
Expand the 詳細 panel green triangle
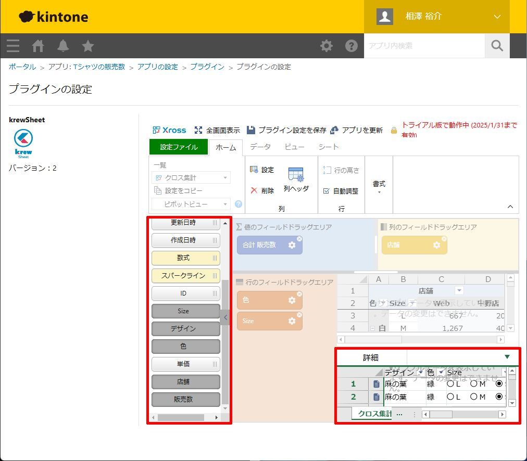click(x=507, y=357)
